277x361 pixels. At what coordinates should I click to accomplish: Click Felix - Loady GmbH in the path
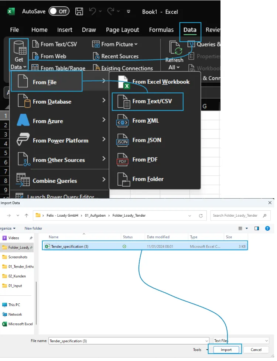coord(62,216)
